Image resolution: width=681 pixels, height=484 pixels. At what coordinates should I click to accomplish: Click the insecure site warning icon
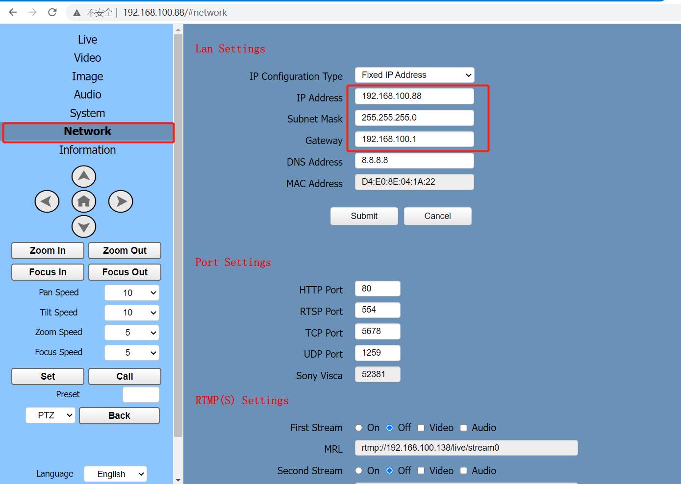point(77,13)
